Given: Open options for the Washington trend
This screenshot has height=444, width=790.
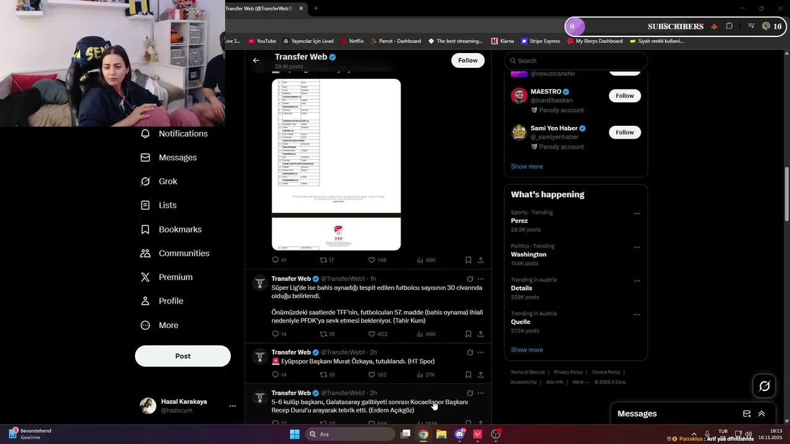Looking at the screenshot, I should 637,247.
